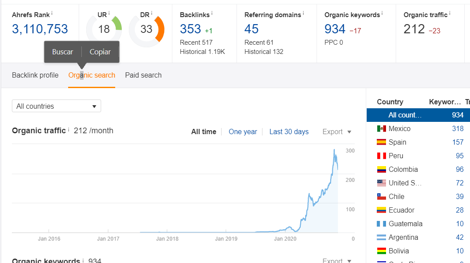Screen dimensions: 470x263
Task: Click the Organic traffic header info icon
Action: 450,13
